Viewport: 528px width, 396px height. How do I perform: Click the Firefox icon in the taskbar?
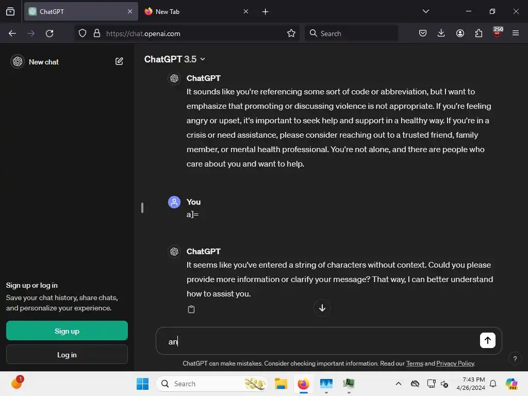(x=303, y=384)
